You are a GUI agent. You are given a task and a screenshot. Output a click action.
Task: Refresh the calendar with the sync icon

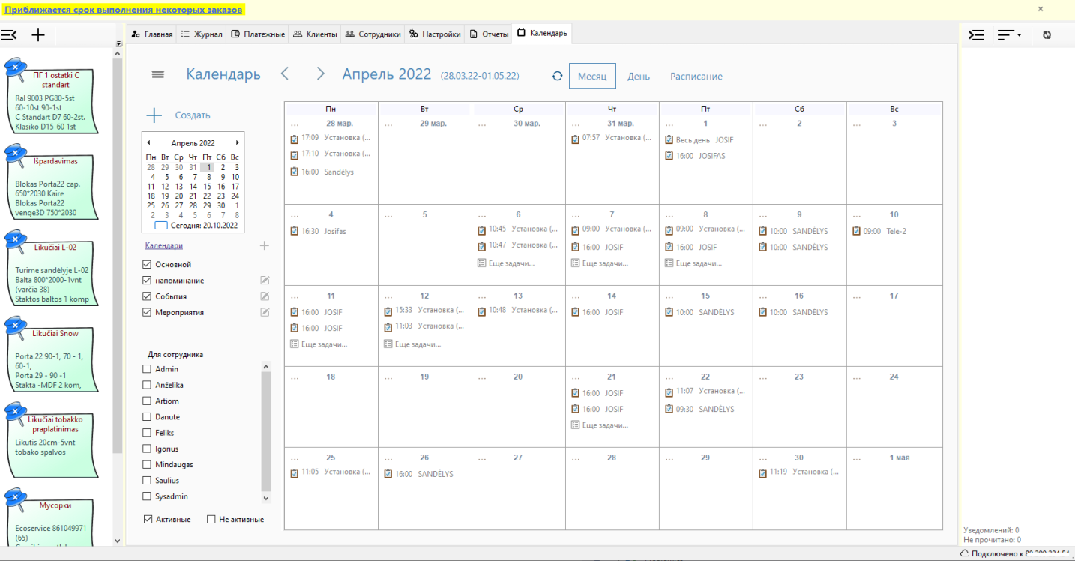[556, 76]
